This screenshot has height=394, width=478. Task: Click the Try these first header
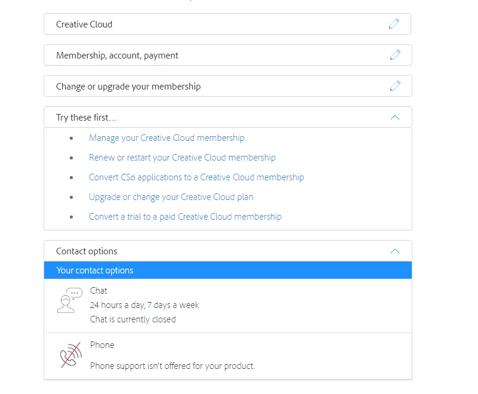[x=86, y=118]
